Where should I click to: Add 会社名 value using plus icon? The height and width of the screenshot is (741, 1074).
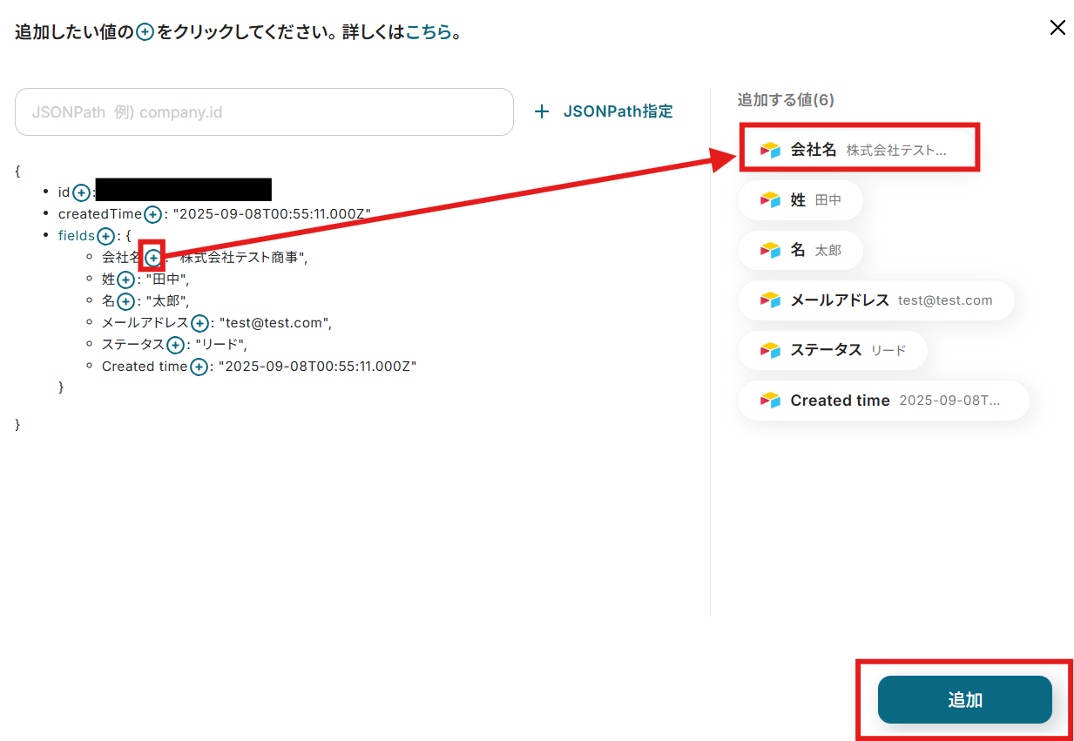coord(153,258)
